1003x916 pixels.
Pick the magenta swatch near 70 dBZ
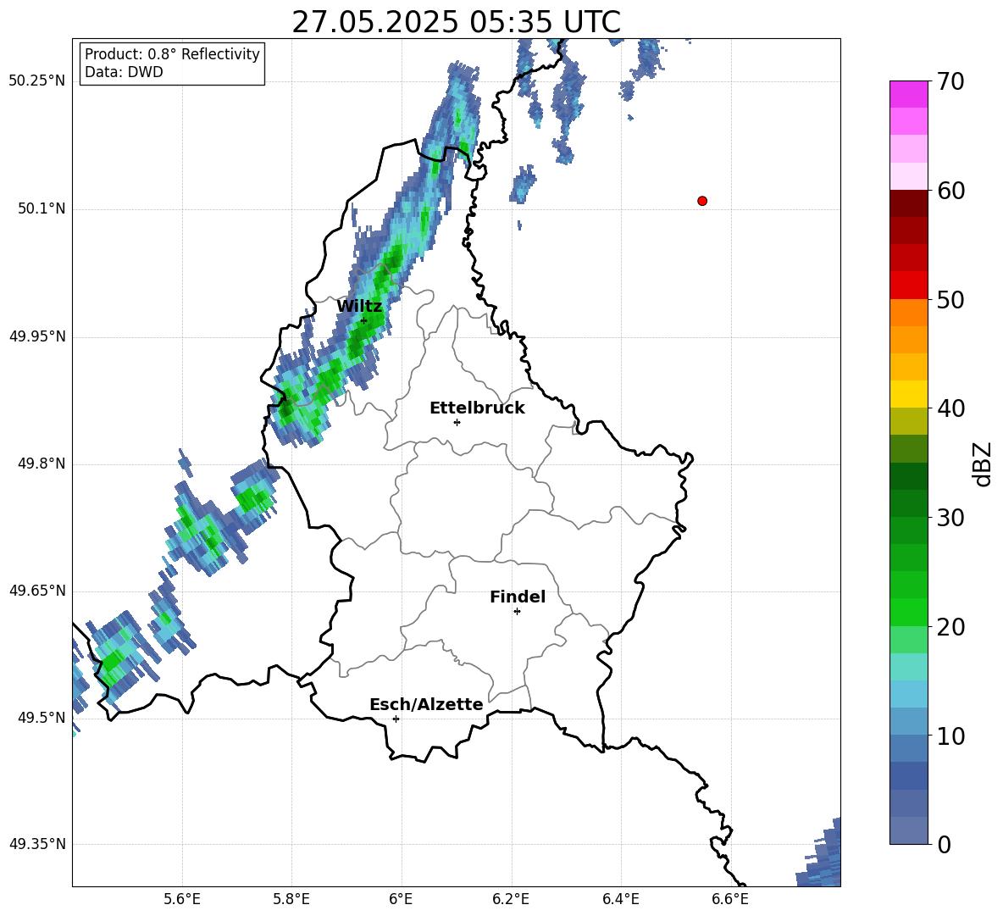point(909,94)
